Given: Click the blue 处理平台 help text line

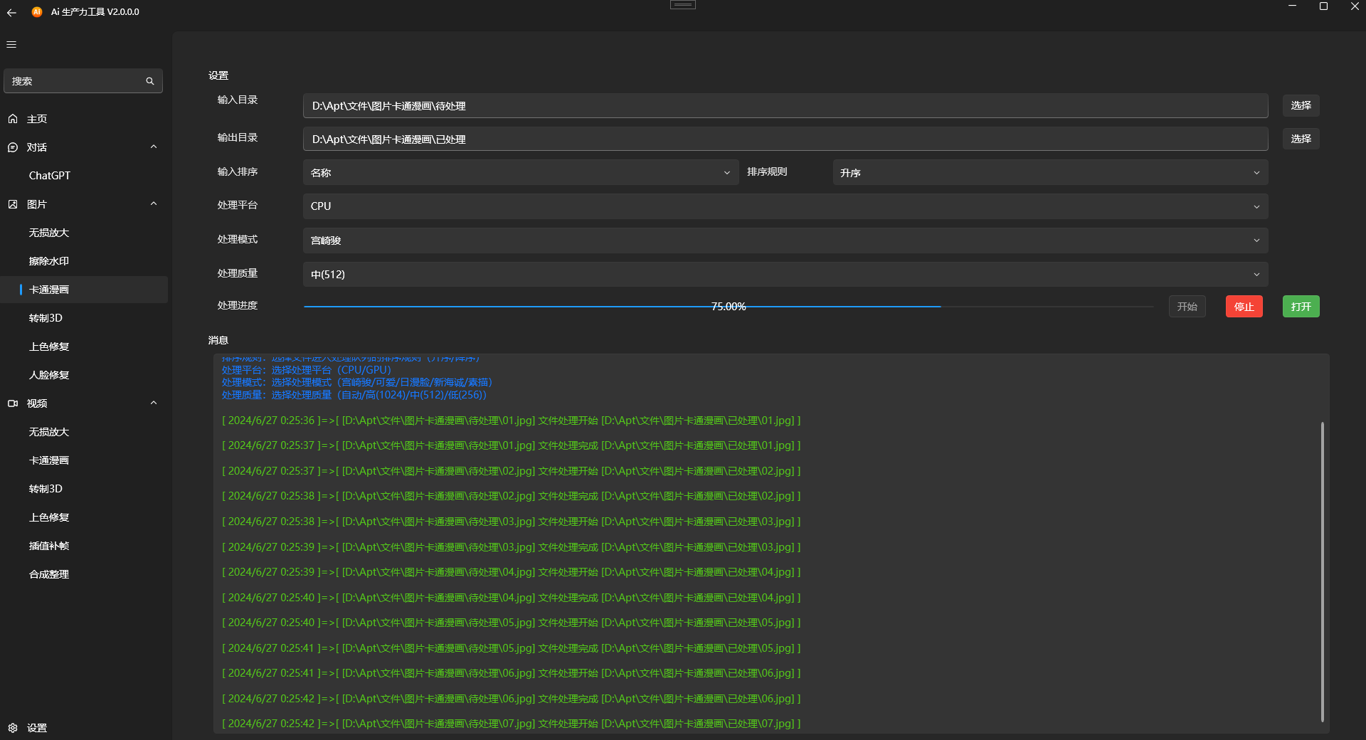Looking at the screenshot, I should (307, 370).
